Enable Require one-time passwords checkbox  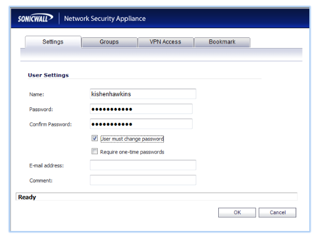pyautogui.click(x=94, y=151)
